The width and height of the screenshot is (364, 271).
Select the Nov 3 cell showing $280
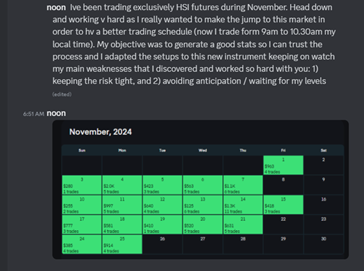click(x=82, y=185)
